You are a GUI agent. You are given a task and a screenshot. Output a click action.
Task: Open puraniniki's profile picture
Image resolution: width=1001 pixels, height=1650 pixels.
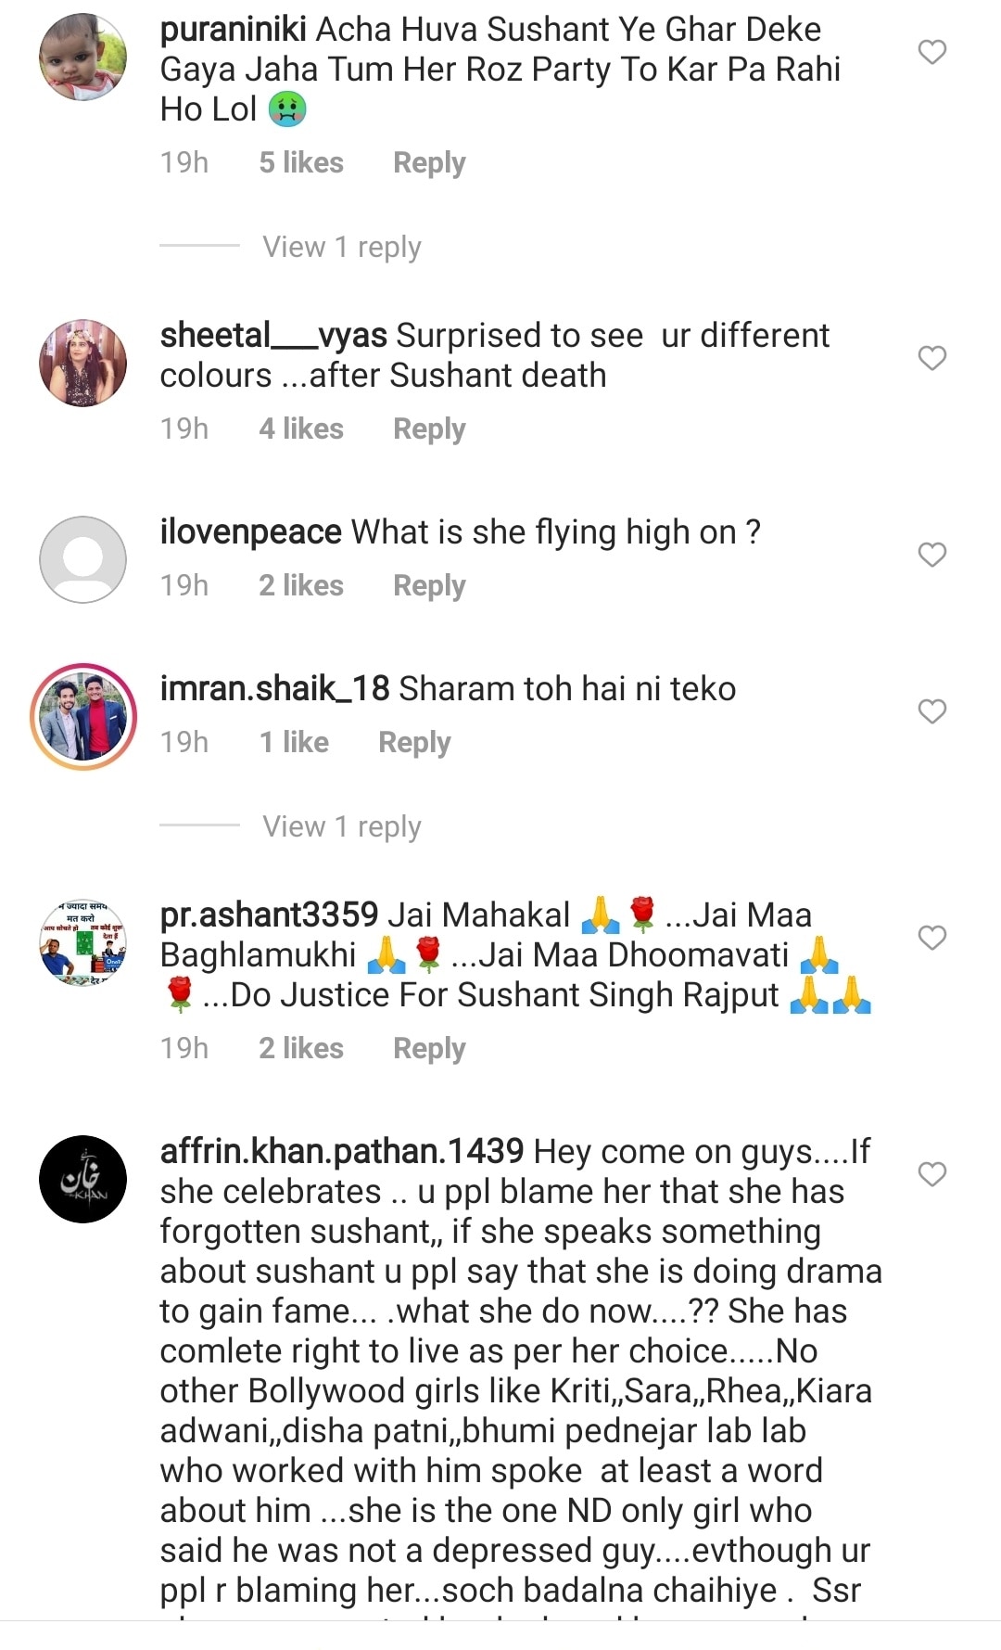(82, 57)
